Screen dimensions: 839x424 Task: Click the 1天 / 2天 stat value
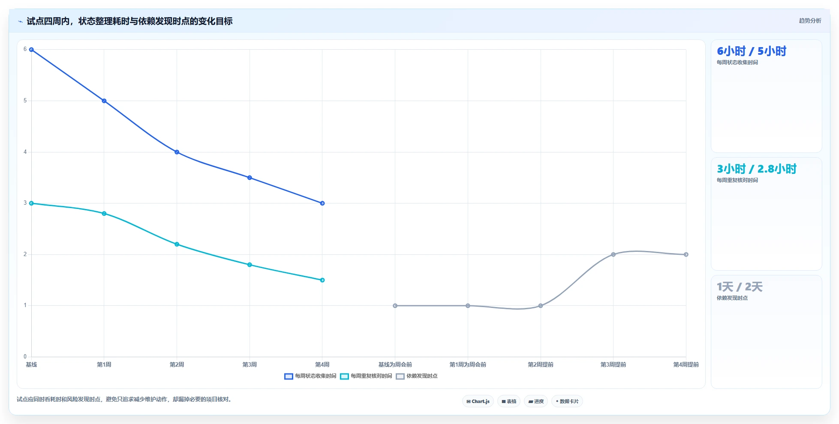tap(740, 287)
